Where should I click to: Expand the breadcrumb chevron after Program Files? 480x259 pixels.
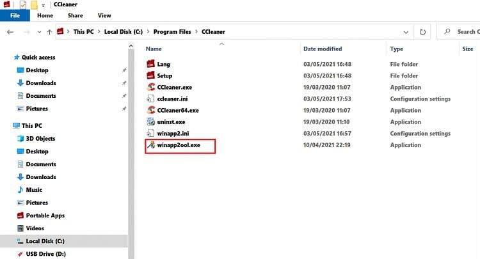click(x=196, y=32)
